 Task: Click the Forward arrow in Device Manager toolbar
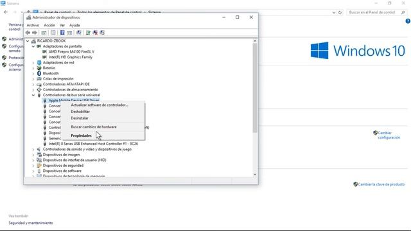tap(35, 33)
